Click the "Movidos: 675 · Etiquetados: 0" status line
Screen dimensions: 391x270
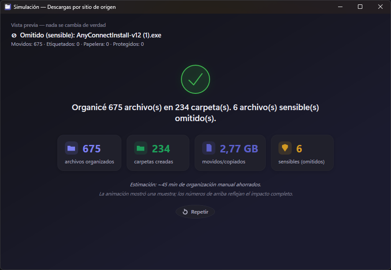tap(77, 44)
